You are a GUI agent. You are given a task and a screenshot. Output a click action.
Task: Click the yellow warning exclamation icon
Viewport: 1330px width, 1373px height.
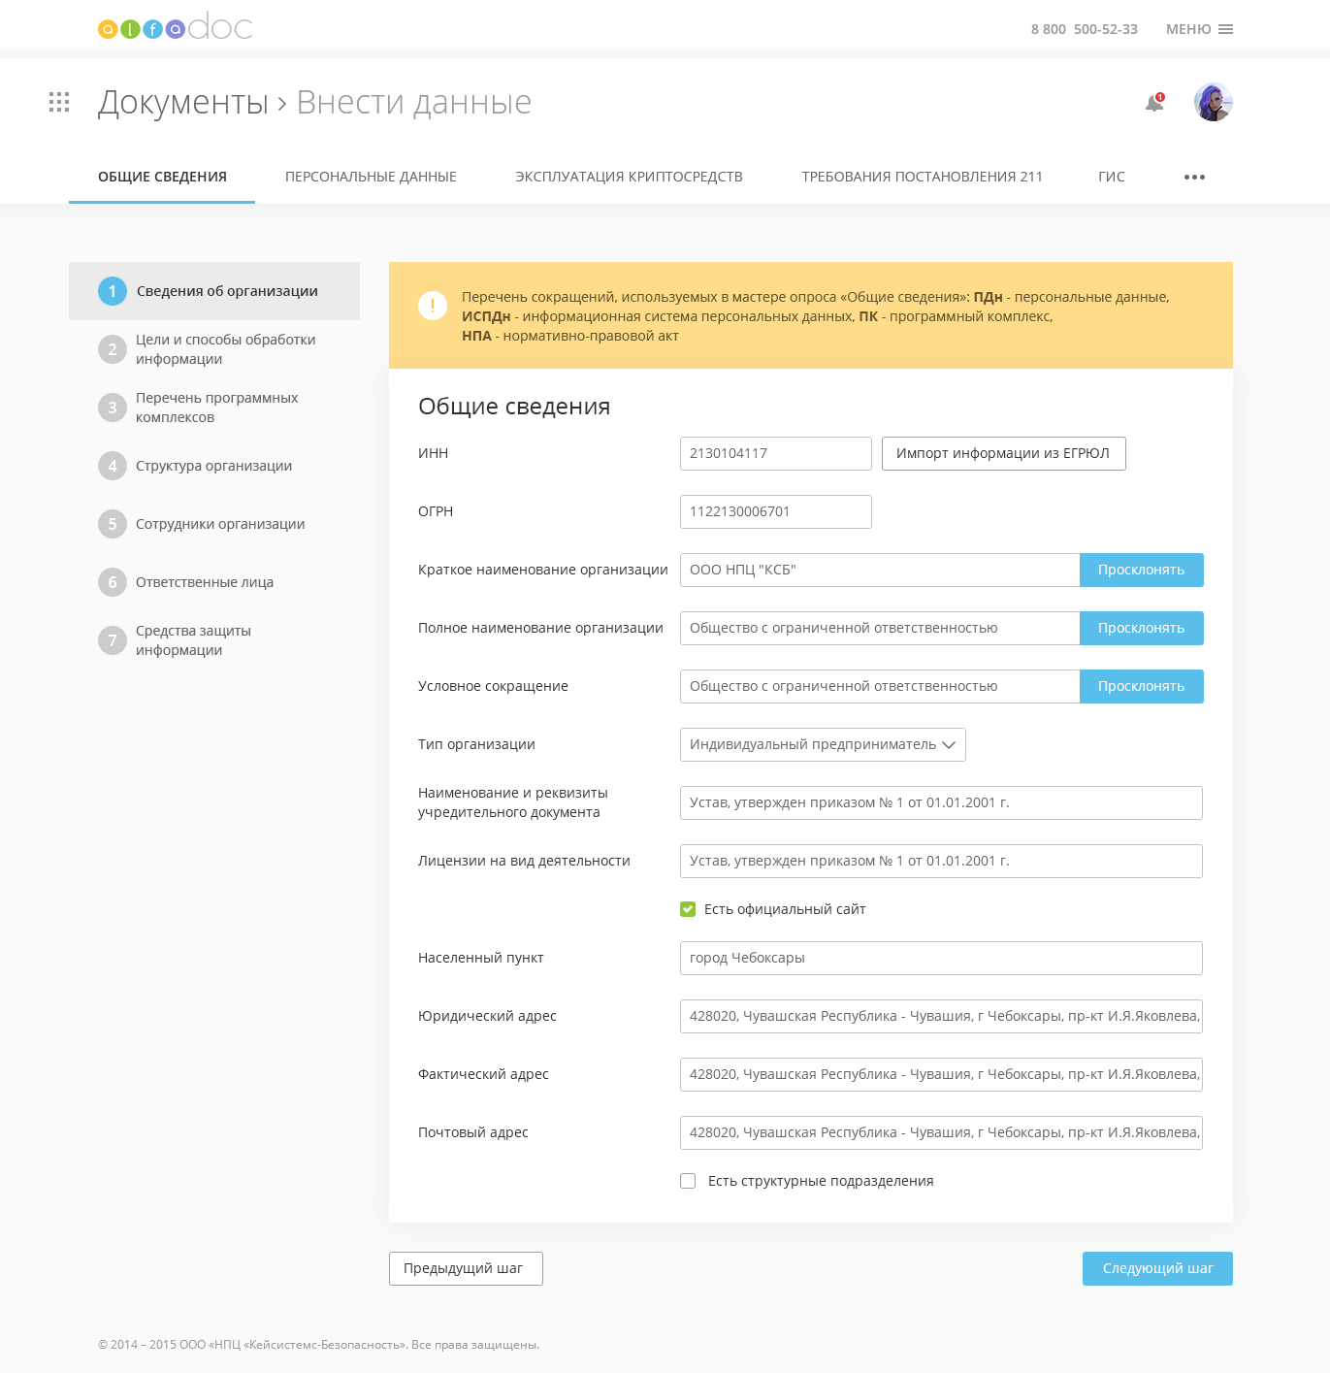click(x=433, y=306)
